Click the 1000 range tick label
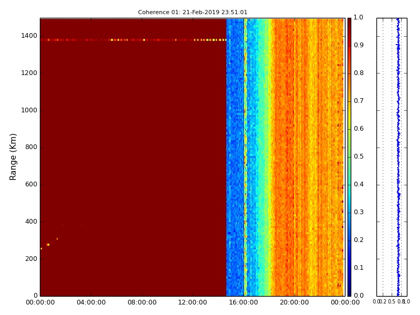The width and height of the screenshot is (420, 315). (29, 110)
